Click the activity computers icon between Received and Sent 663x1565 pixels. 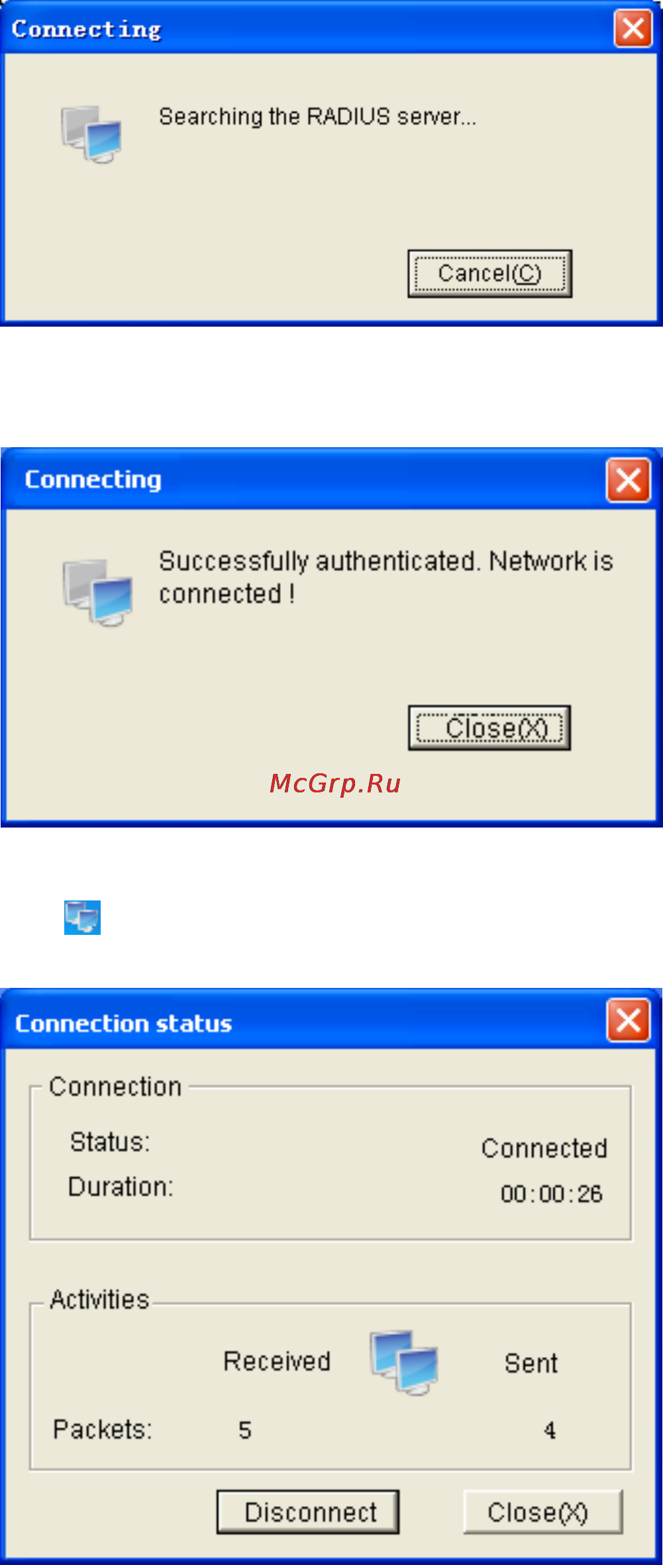(404, 1363)
